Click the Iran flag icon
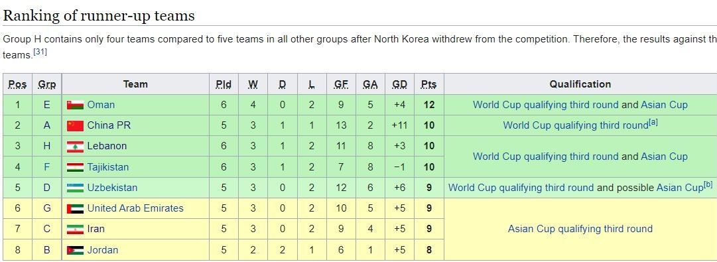This screenshot has height=262, width=717. pyautogui.click(x=75, y=229)
